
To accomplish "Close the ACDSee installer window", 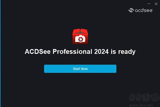I will click(x=156, y=4).
